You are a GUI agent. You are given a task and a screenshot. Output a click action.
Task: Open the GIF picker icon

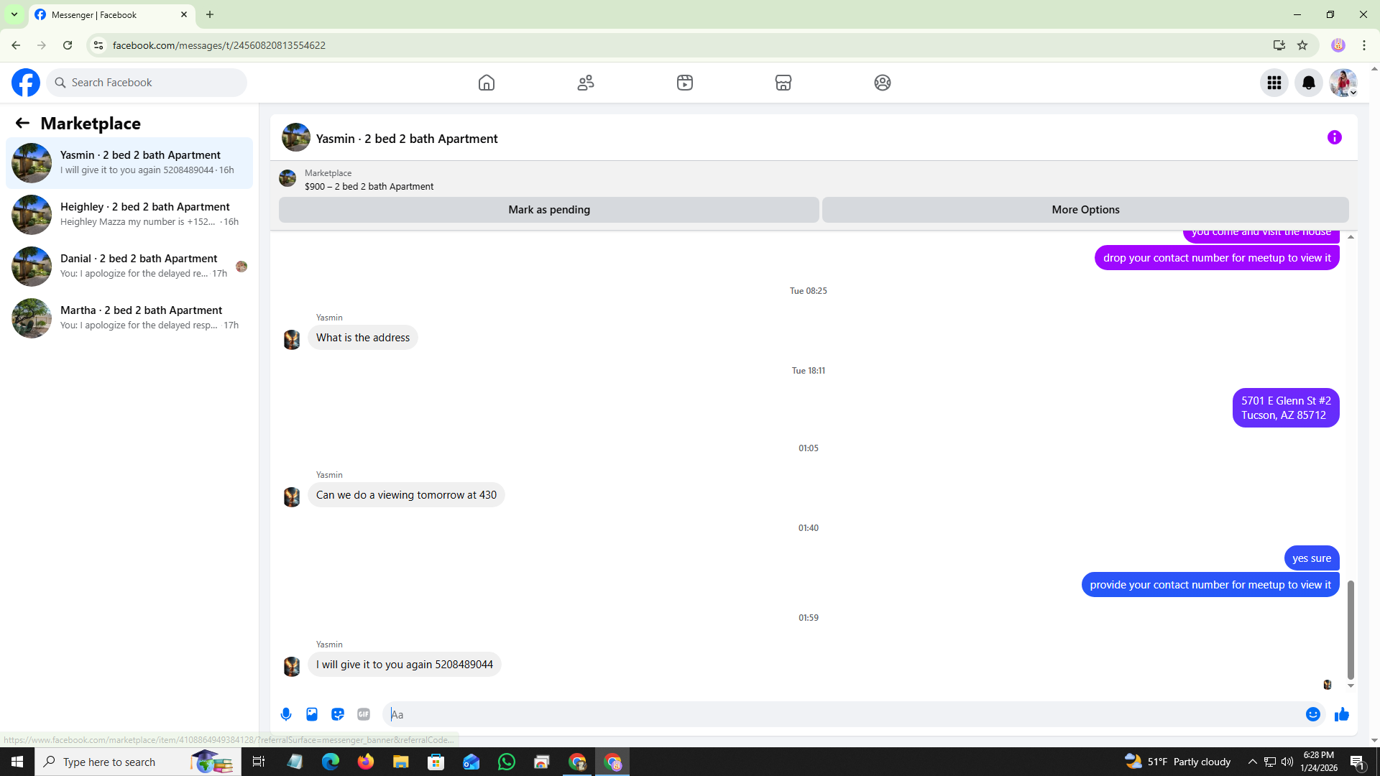coord(364,714)
